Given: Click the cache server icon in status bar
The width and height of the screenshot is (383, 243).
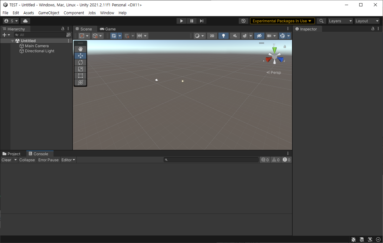Looking at the screenshot, I should [x=362, y=240].
